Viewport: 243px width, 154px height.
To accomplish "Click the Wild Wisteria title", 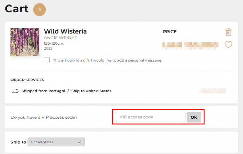I will [x=65, y=31].
